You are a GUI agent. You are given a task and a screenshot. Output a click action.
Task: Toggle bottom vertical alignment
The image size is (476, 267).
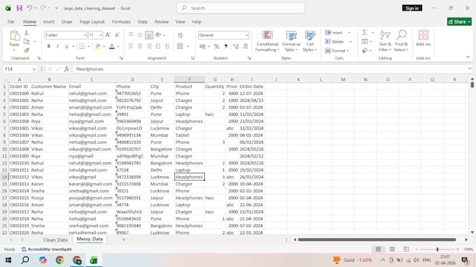coord(148,35)
